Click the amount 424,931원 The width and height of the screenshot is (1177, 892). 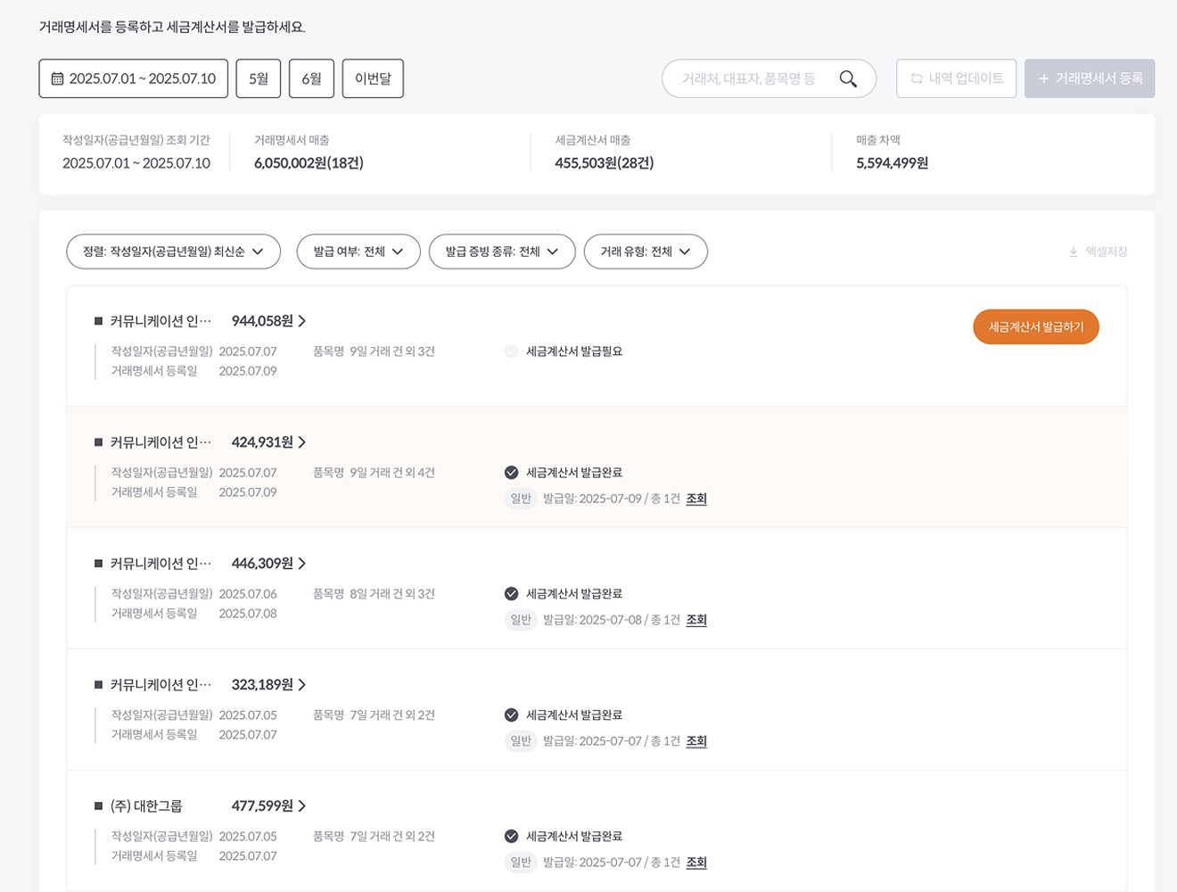pyautogui.click(x=262, y=442)
